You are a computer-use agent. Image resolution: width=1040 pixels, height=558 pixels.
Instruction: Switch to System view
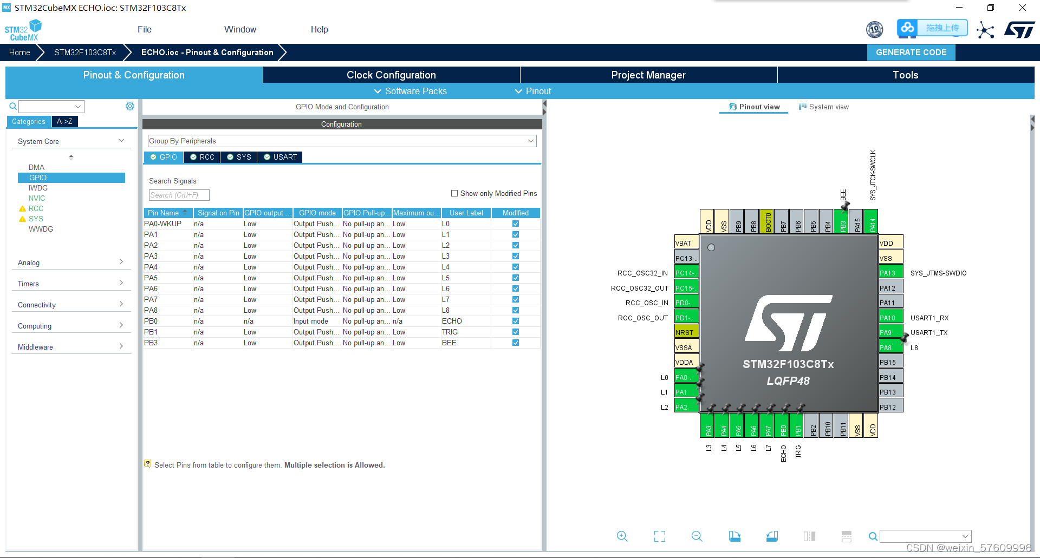(x=823, y=107)
